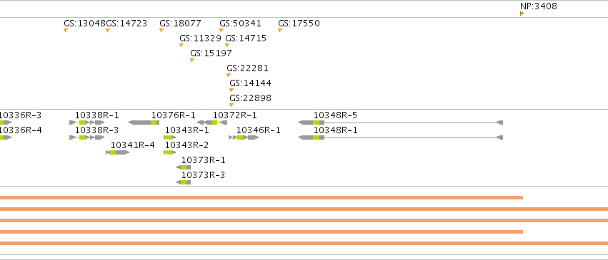Image resolution: width=608 pixels, height=260 pixels.
Task: Click the bottom orange feature bar
Action: point(304,243)
